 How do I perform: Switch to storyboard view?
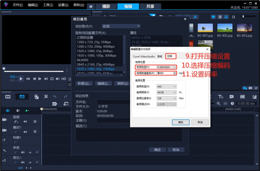click(x=8, y=97)
